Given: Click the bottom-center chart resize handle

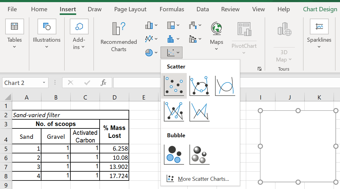Looking at the screenshot, I should (x=298, y=182).
